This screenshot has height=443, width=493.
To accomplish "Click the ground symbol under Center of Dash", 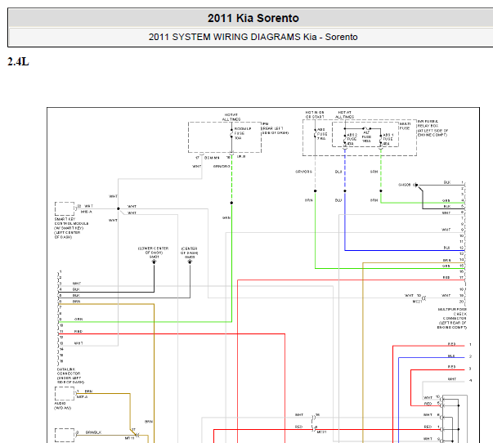I will point(190,262).
